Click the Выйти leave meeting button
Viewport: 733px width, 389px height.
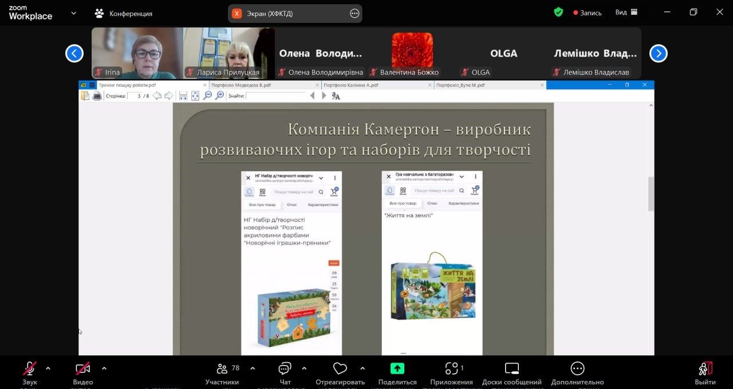click(705, 369)
